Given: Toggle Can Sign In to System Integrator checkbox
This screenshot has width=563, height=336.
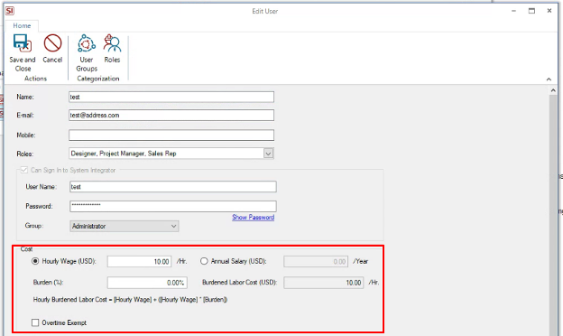Looking at the screenshot, I should coord(24,170).
